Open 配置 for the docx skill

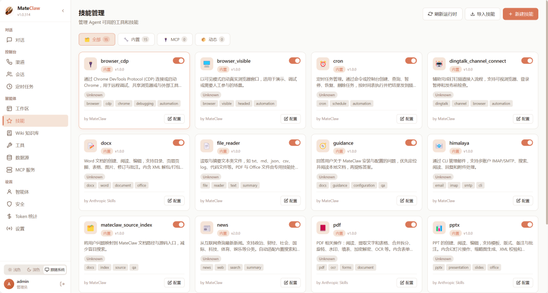coord(175,201)
